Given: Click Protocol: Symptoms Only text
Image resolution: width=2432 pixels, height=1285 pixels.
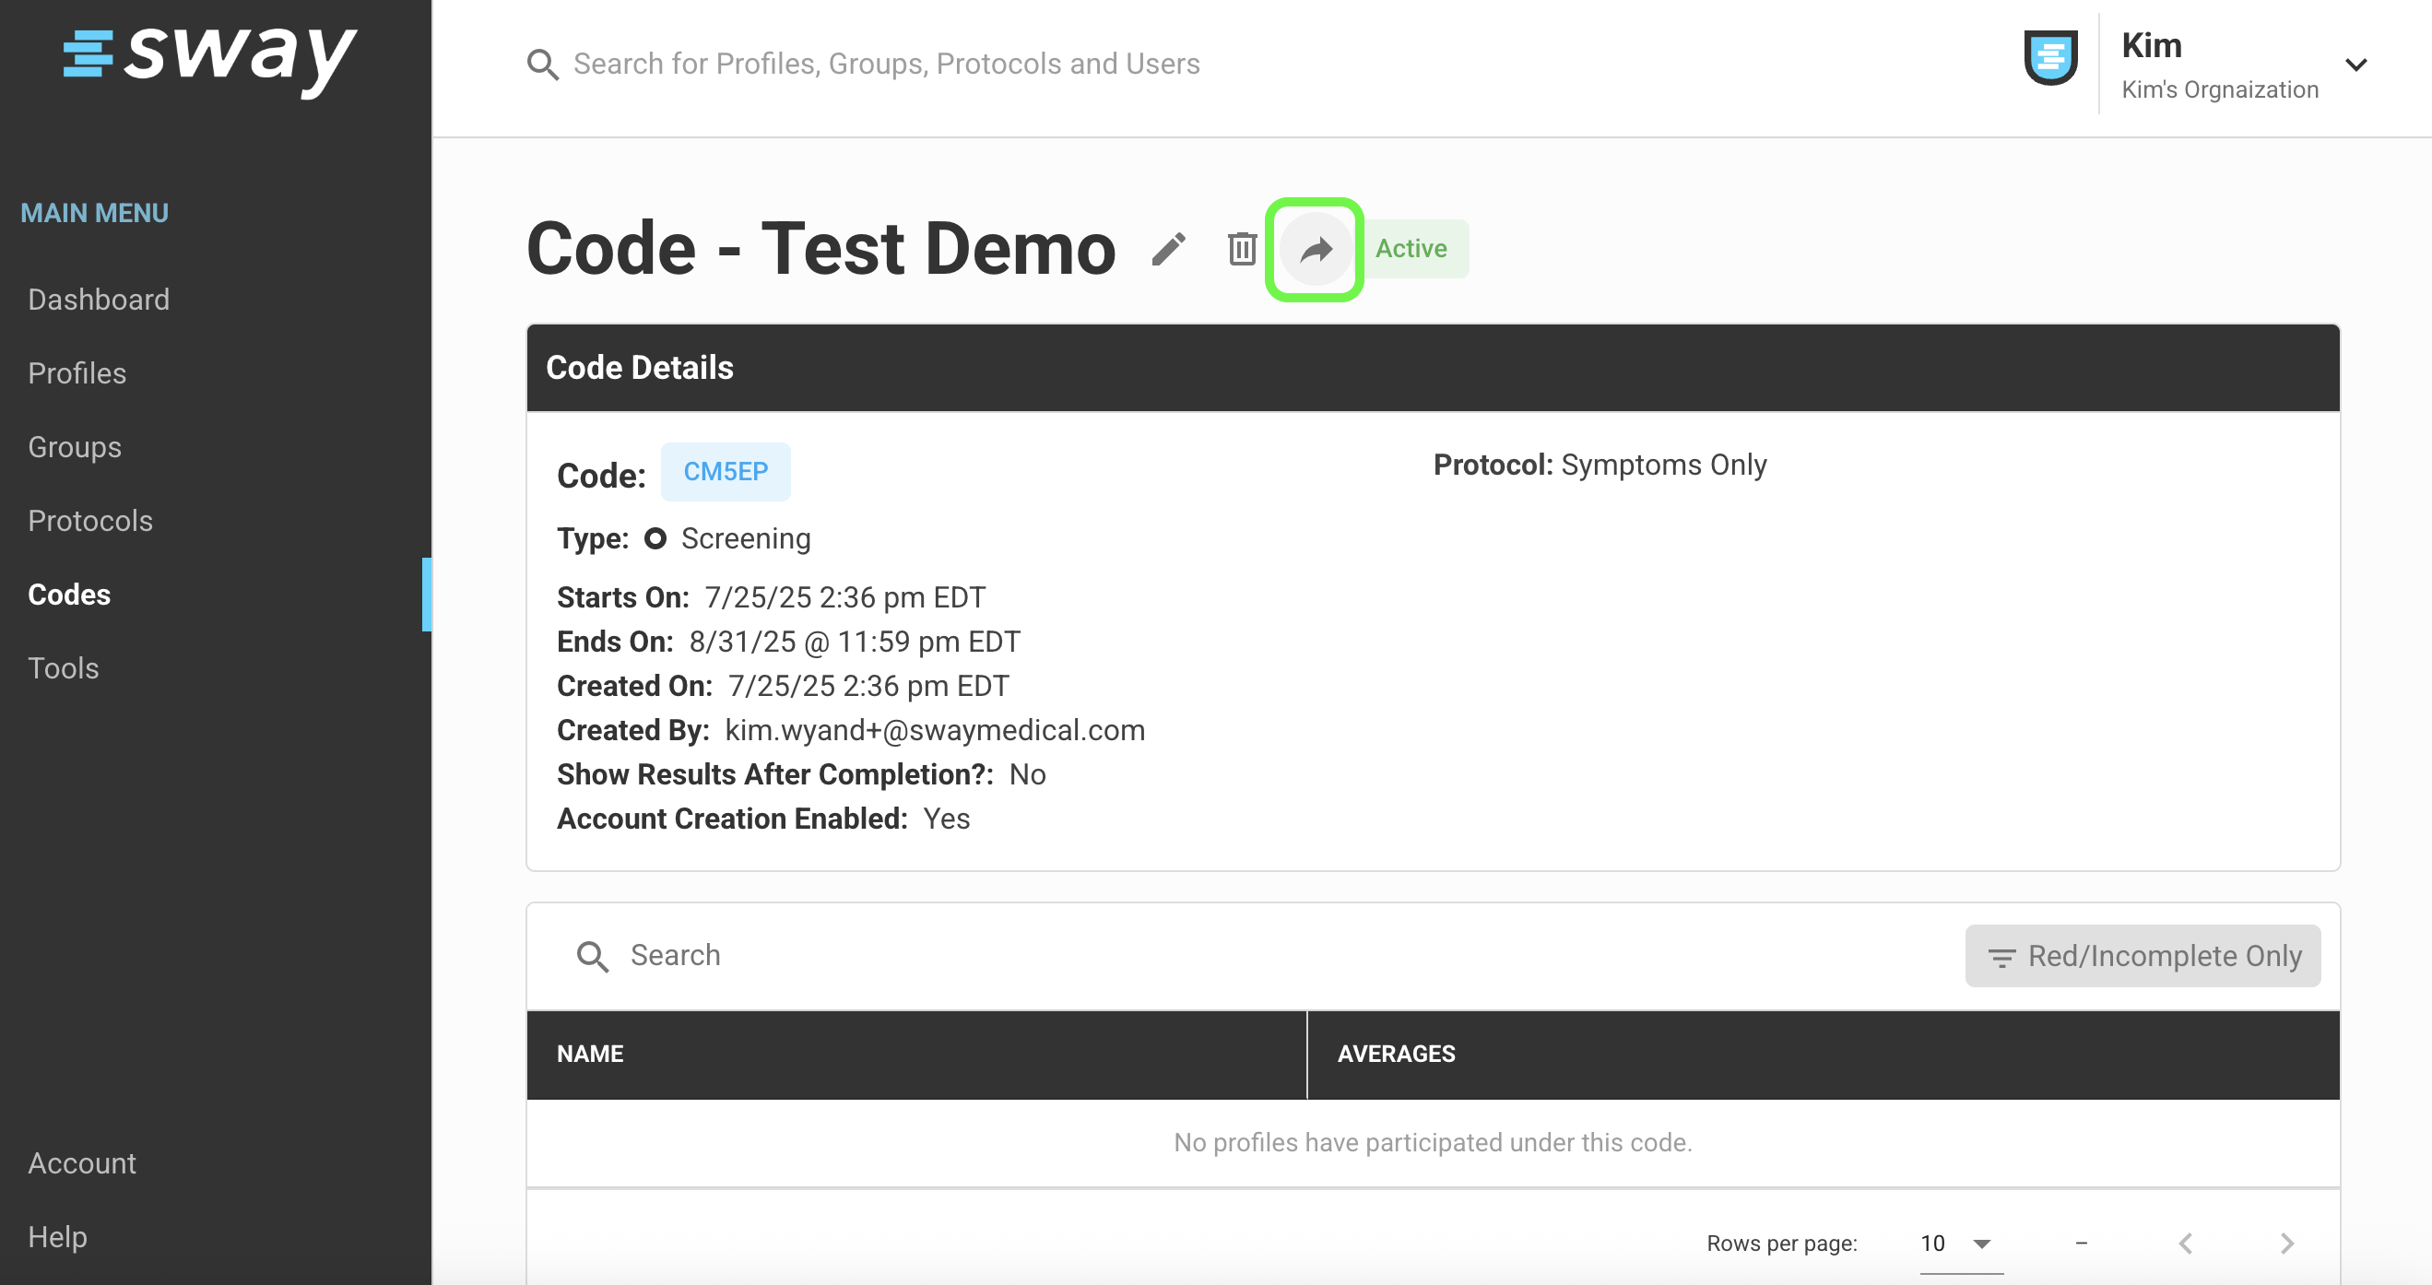Looking at the screenshot, I should pyautogui.click(x=1600, y=466).
